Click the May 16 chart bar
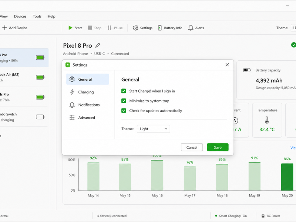 [157, 175]
